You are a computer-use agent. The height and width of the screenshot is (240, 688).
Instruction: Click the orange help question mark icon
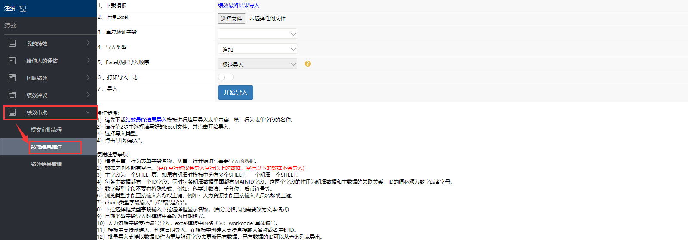[308, 64]
